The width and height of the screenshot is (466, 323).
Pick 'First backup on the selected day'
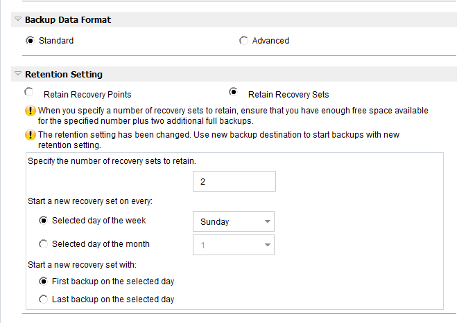(44, 282)
